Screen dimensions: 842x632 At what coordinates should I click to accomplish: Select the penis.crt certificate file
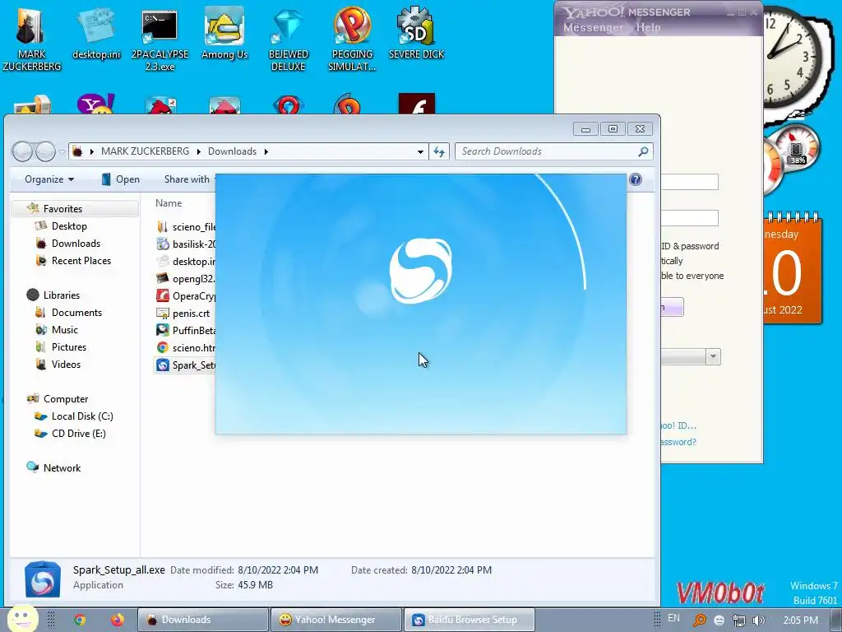point(183,313)
